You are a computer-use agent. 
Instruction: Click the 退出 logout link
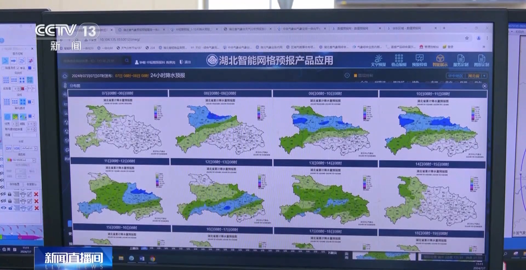click(185, 62)
